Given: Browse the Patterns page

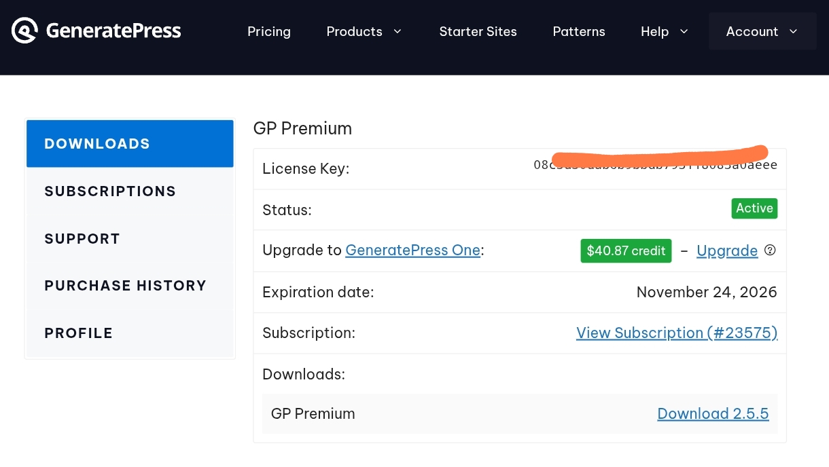Looking at the screenshot, I should (x=578, y=31).
